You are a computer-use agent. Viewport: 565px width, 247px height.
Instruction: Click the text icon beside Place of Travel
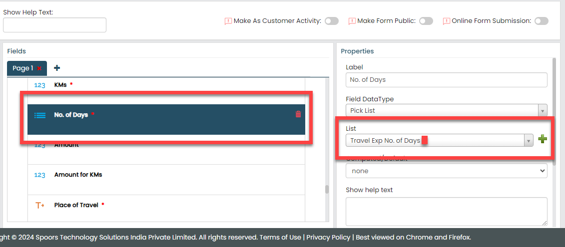pyautogui.click(x=39, y=205)
